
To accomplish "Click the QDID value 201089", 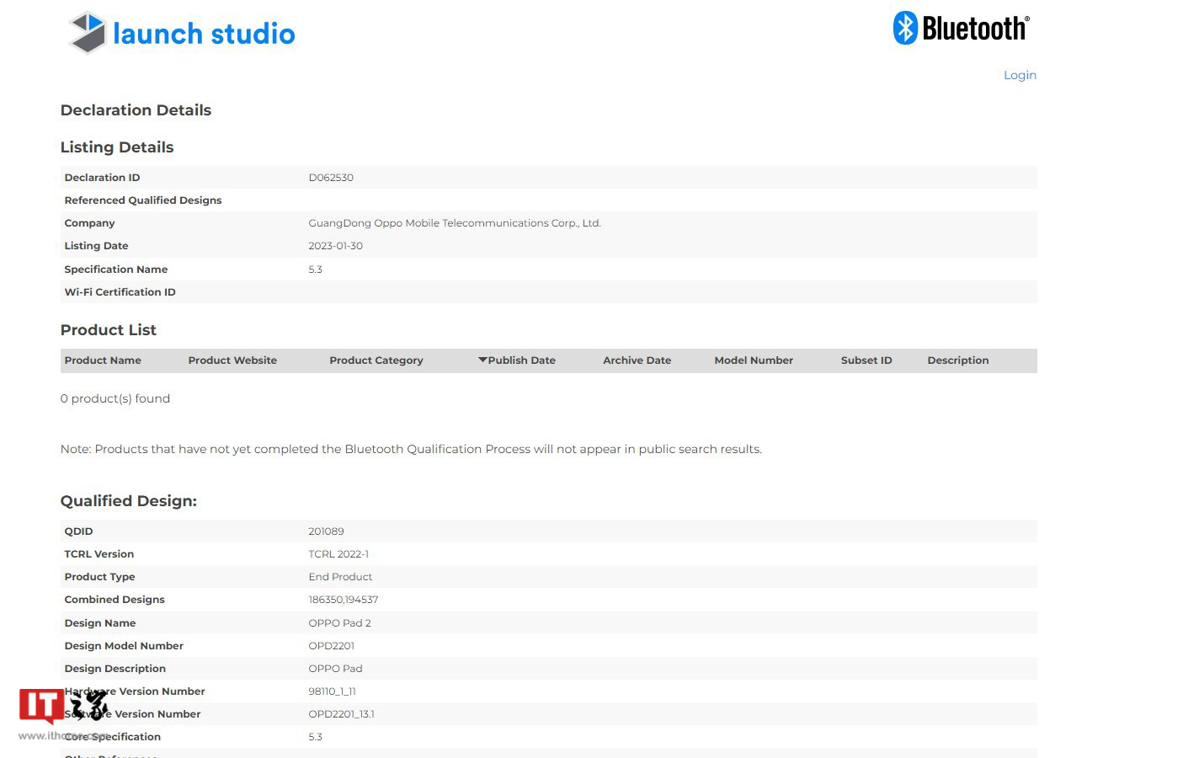I will [326, 531].
